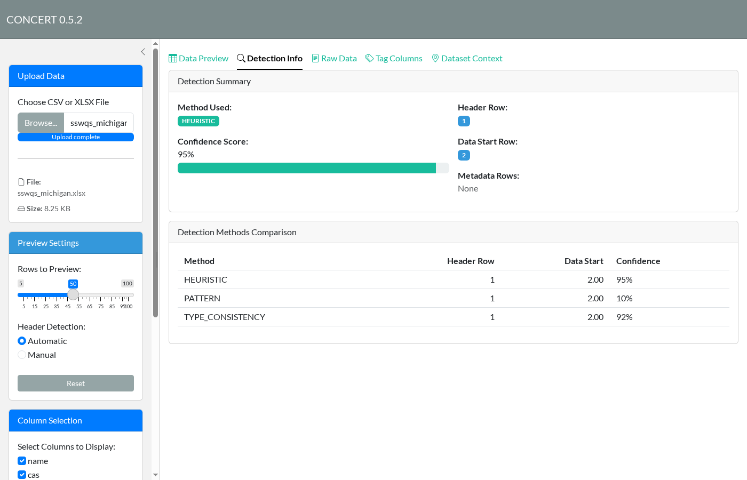Click the table icon on Data Preview
Image resolution: width=747 pixels, height=480 pixels.
(x=173, y=58)
